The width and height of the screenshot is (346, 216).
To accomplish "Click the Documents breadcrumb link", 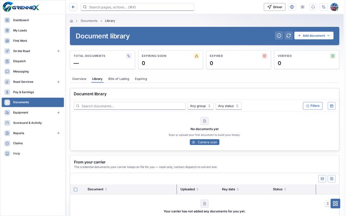I will [89, 21].
